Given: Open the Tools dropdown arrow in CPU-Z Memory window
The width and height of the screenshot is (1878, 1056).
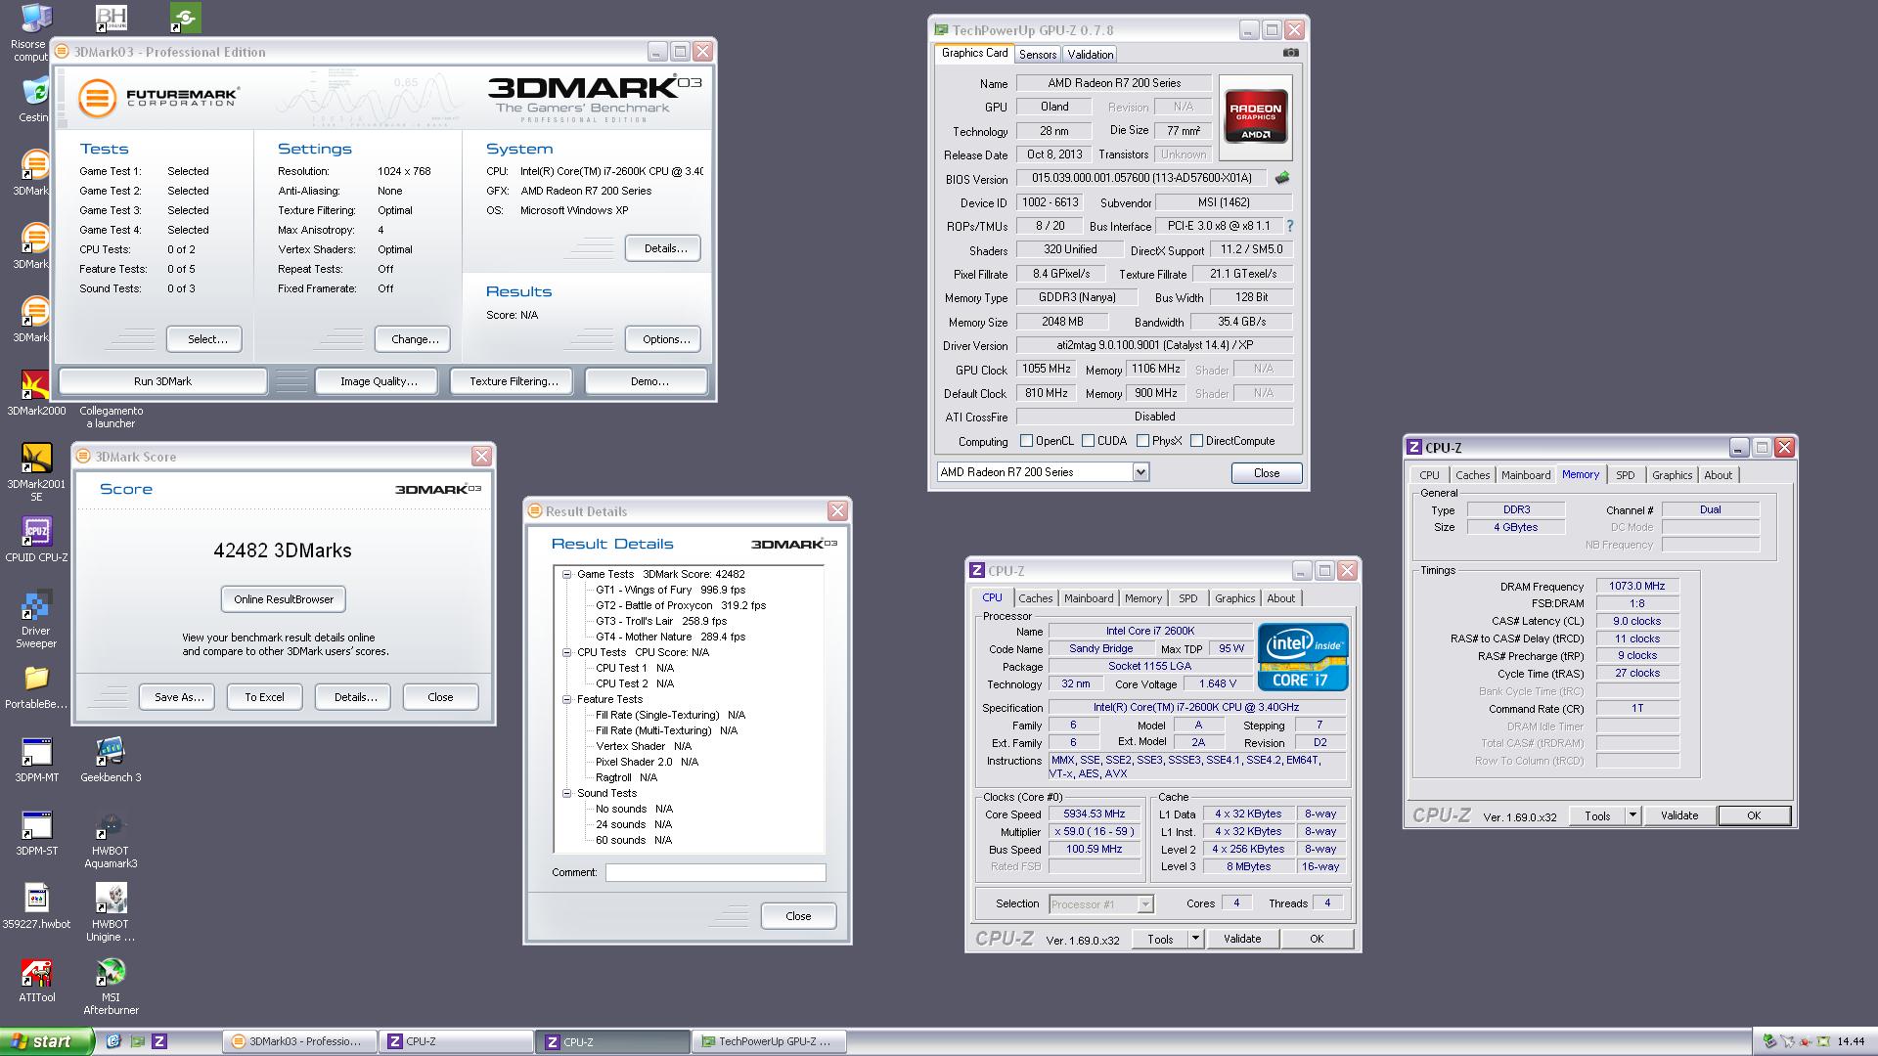Looking at the screenshot, I should [1632, 815].
